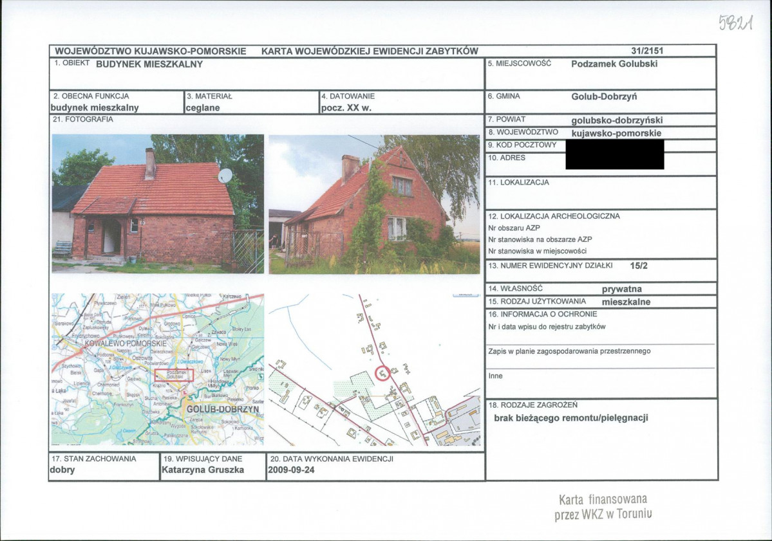The height and width of the screenshot is (541, 772).
Task: Click "13. NUMER EWIDENCYJNY DZIAŁKI" label
Action: click(x=551, y=266)
